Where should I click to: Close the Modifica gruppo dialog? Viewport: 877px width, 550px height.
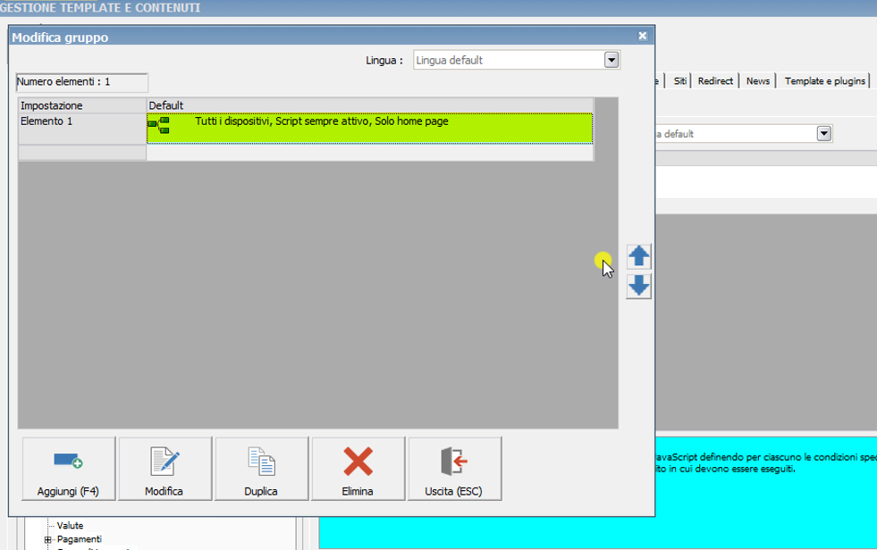[642, 37]
